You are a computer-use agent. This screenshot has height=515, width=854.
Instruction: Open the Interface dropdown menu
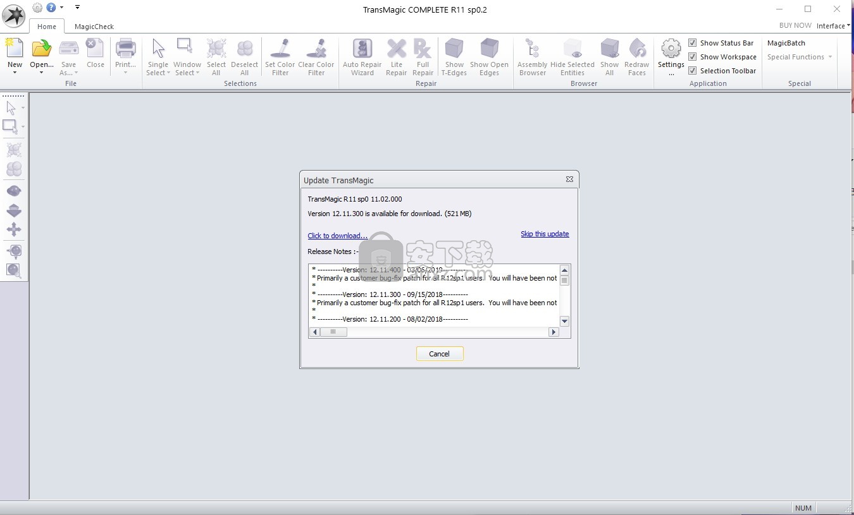pyautogui.click(x=833, y=26)
